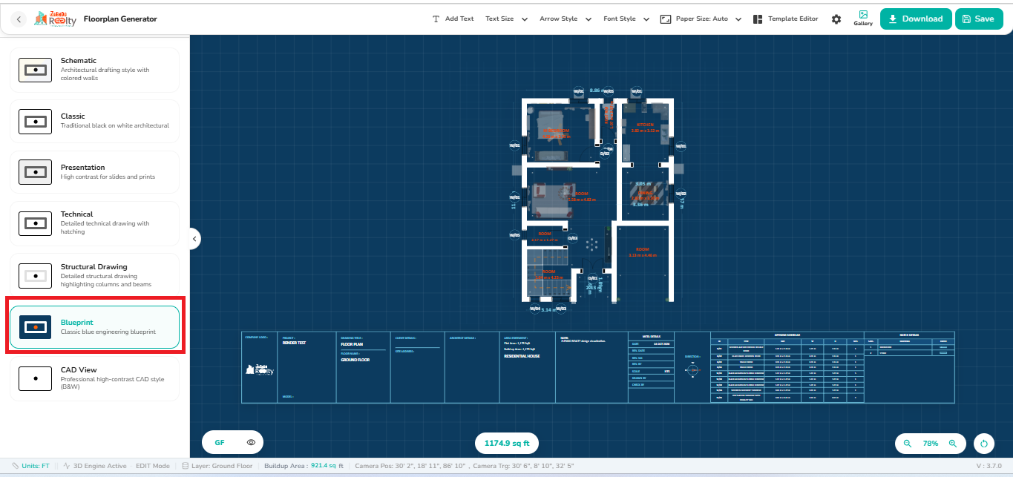1013x477 pixels.
Task: Click the Add Text tool
Action: [453, 19]
